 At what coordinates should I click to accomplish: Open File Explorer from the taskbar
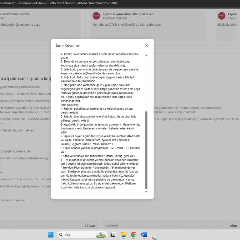(123, 235)
